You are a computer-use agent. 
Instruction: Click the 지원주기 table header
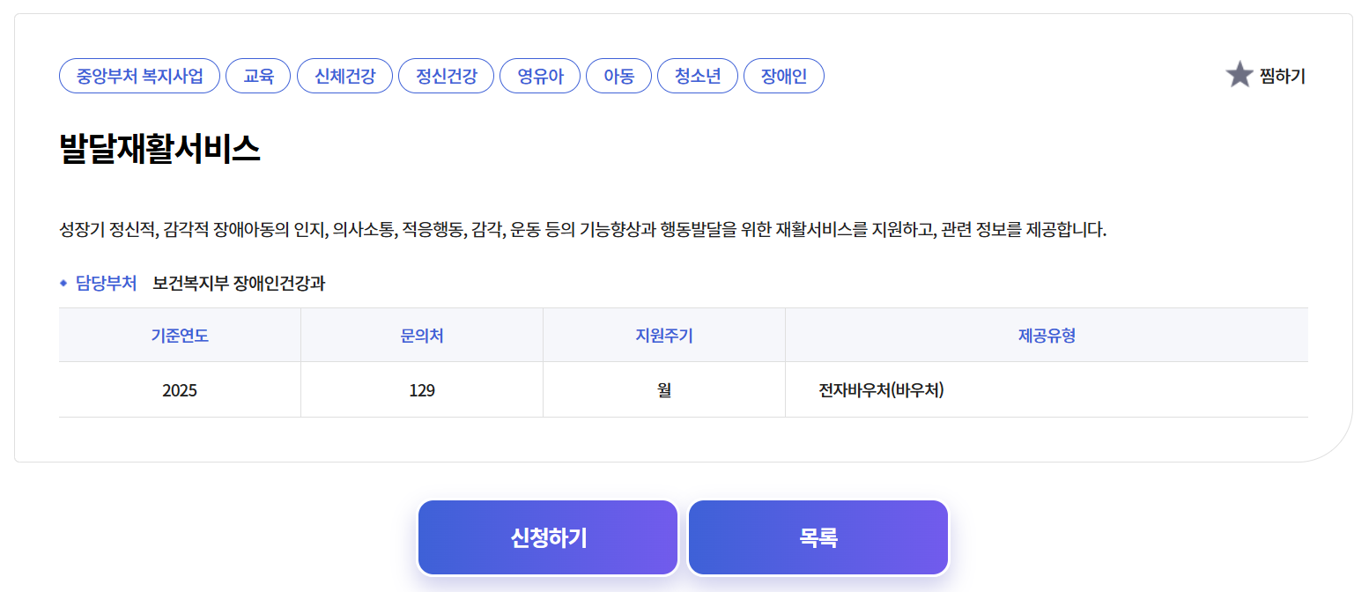(x=663, y=335)
